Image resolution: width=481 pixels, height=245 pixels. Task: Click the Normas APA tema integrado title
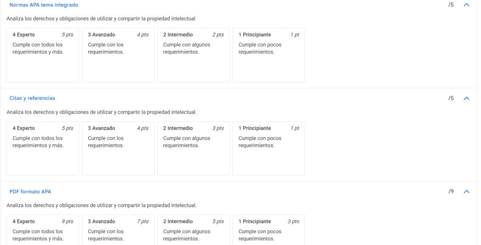pyautogui.click(x=44, y=5)
